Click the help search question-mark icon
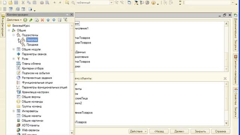 coord(142,3)
